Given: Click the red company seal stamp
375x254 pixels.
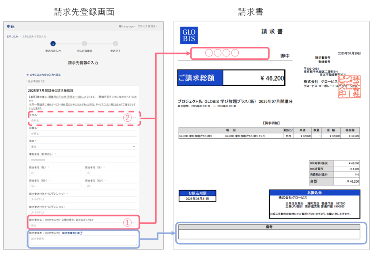Looking at the screenshot, I should coord(350,87).
